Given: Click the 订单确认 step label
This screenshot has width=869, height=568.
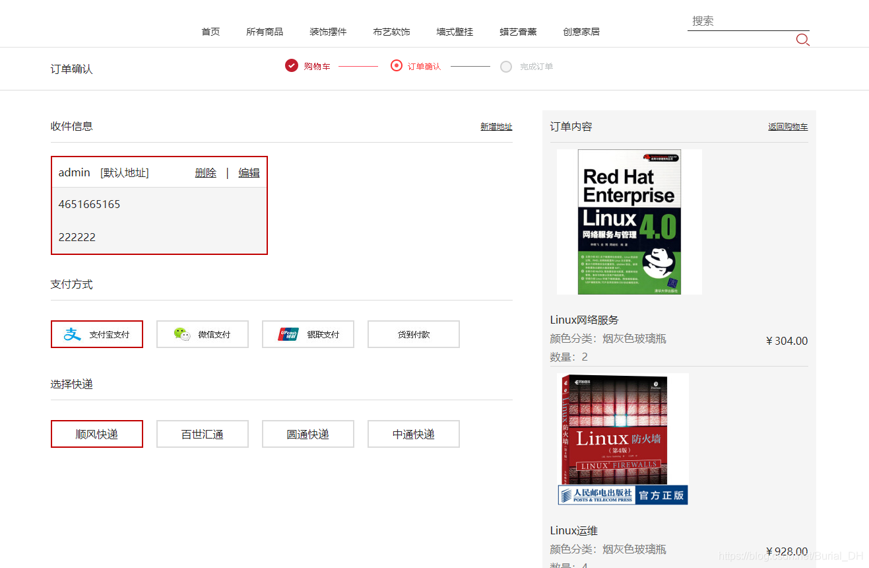Looking at the screenshot, I should (x=424, y=67).
